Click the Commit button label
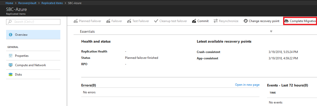The image size is (317, 106). click(x=203, y=21)
